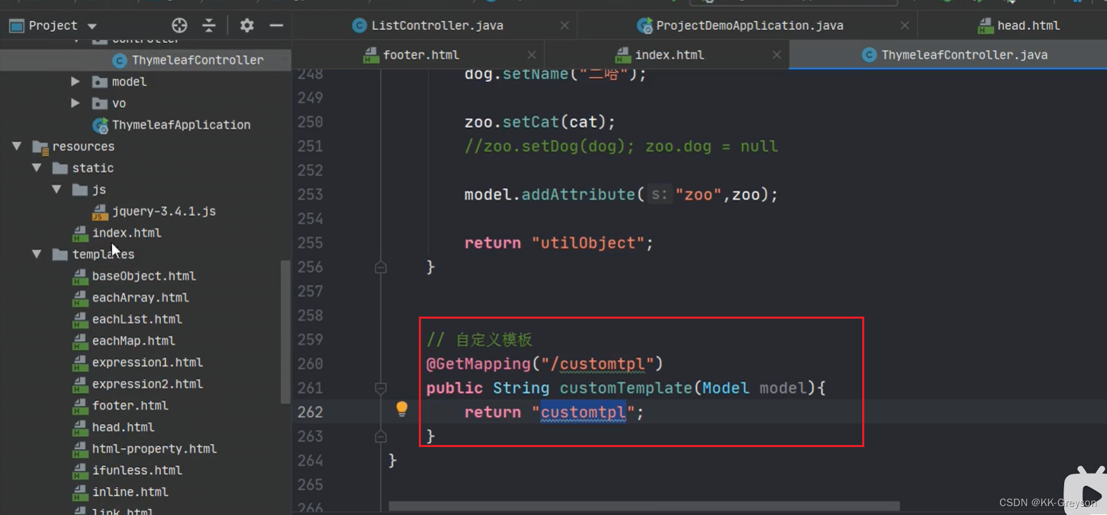The height and width of the screenshot is (515, 1107).
Task: Close the ListController.java tab
Action: pyautogui.click(x=564, y=26)
